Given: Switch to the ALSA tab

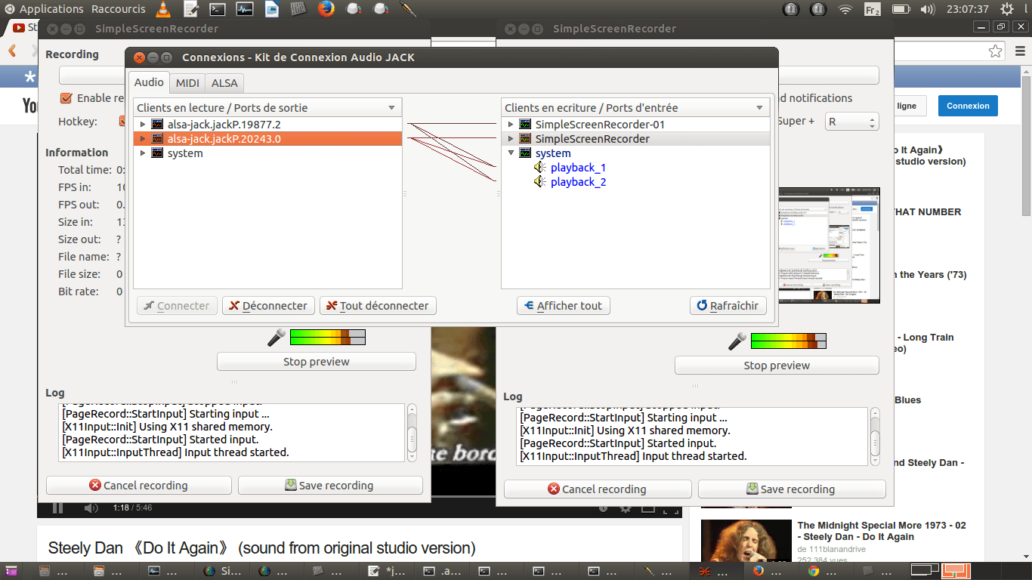Looking at the screenshot, I should click(x=224, y=83).
